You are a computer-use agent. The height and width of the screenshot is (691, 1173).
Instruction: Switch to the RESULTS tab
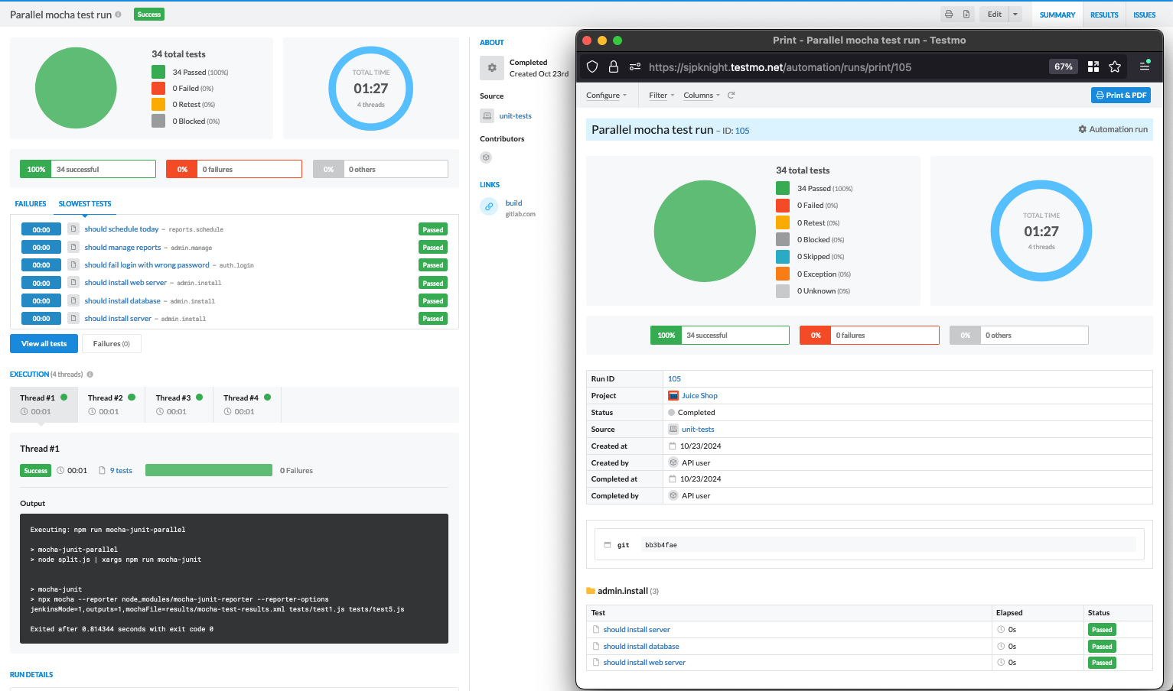(x=1104, y=15)
